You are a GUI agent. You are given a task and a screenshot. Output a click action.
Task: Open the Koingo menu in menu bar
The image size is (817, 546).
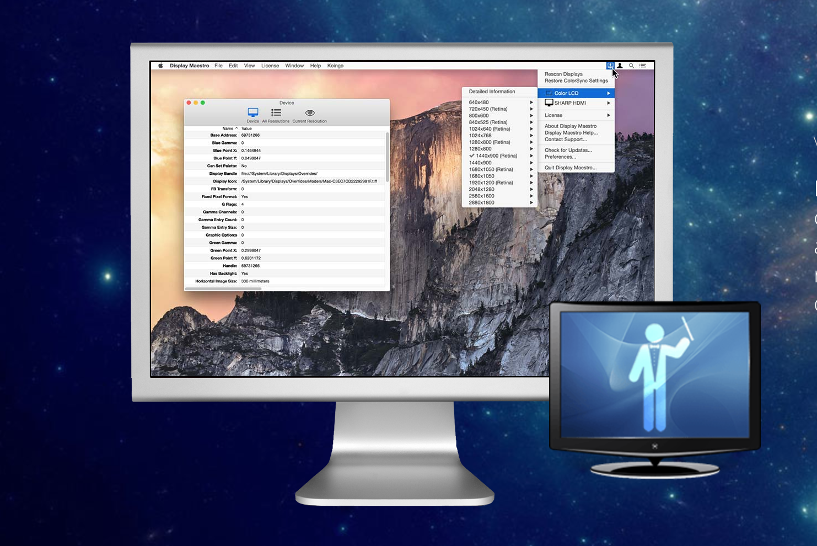[x=335, y=66]
